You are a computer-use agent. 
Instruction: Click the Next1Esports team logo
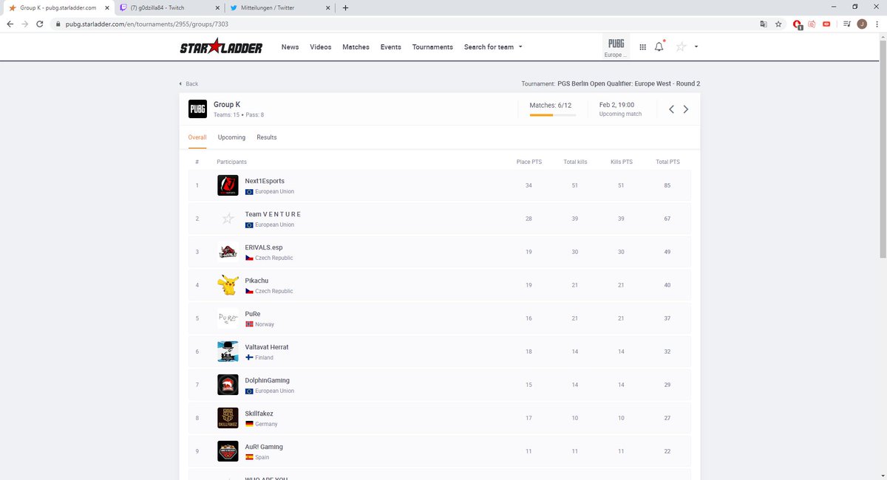[228, 185]
